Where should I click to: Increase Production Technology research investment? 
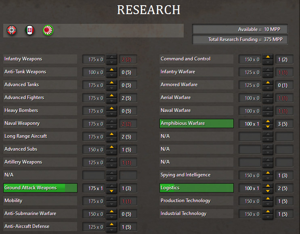pyautogui.click(x=268, y=199)
